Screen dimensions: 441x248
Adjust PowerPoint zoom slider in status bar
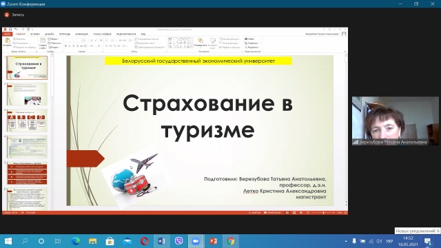coord(323,213)
